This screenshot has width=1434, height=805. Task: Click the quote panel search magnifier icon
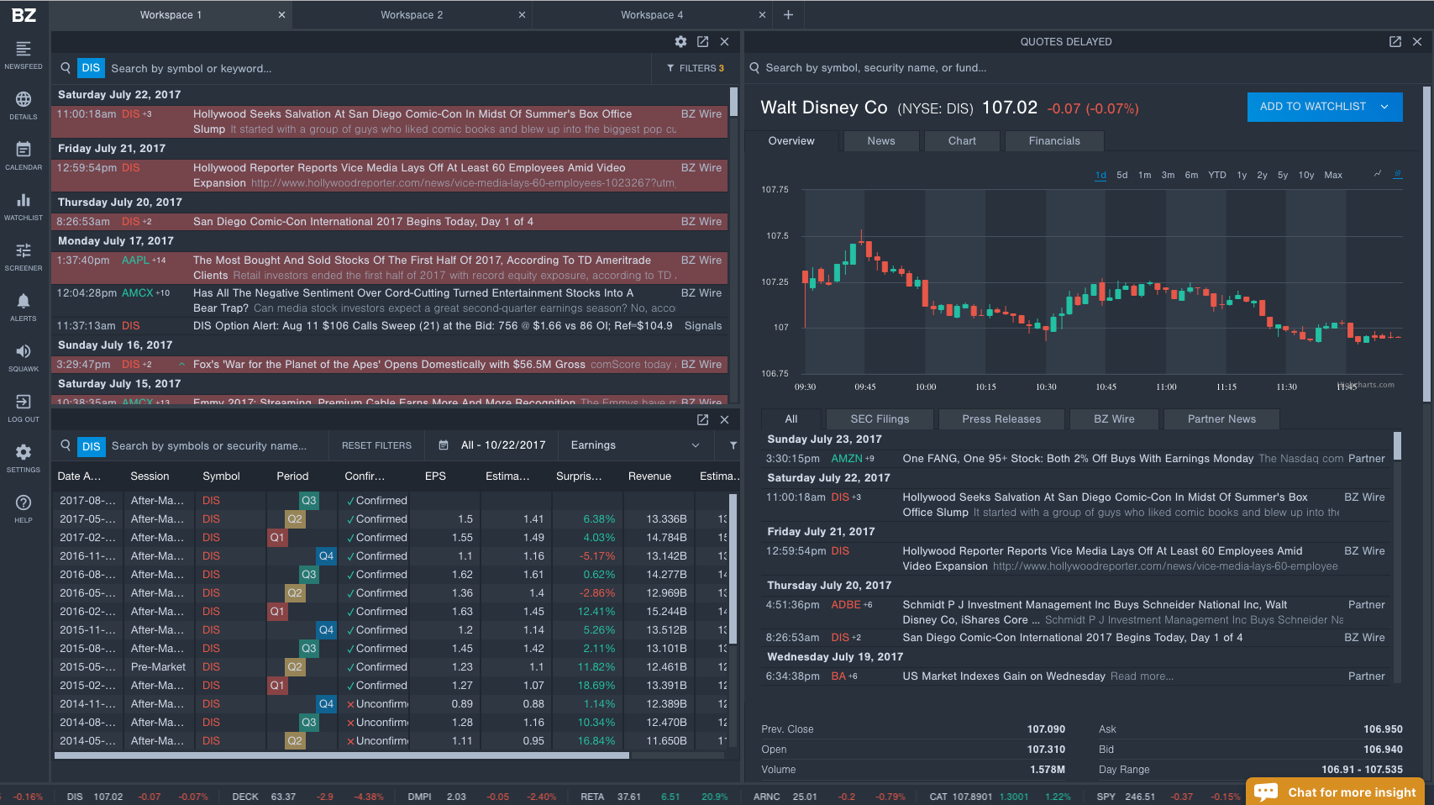pyautogui.click(x=754, y=68)
